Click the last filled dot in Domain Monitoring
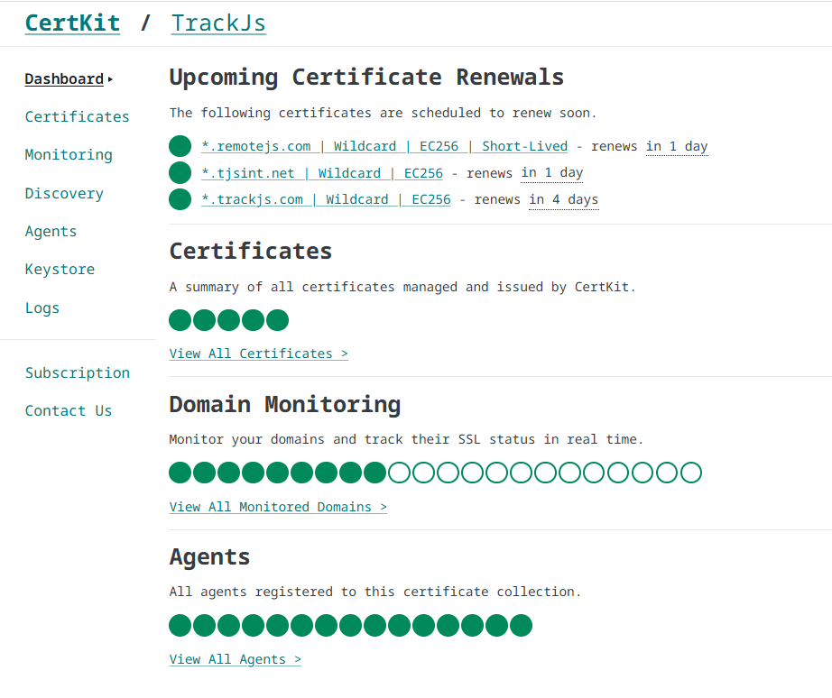Viewport: 832px width, 698px height. (x=375, y=473)
